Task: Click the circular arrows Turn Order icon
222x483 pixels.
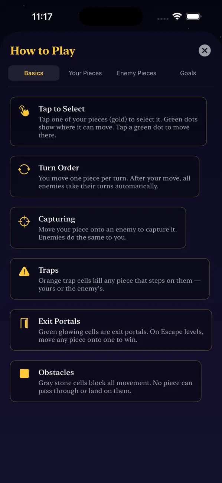Action: (x=24, y=169)
